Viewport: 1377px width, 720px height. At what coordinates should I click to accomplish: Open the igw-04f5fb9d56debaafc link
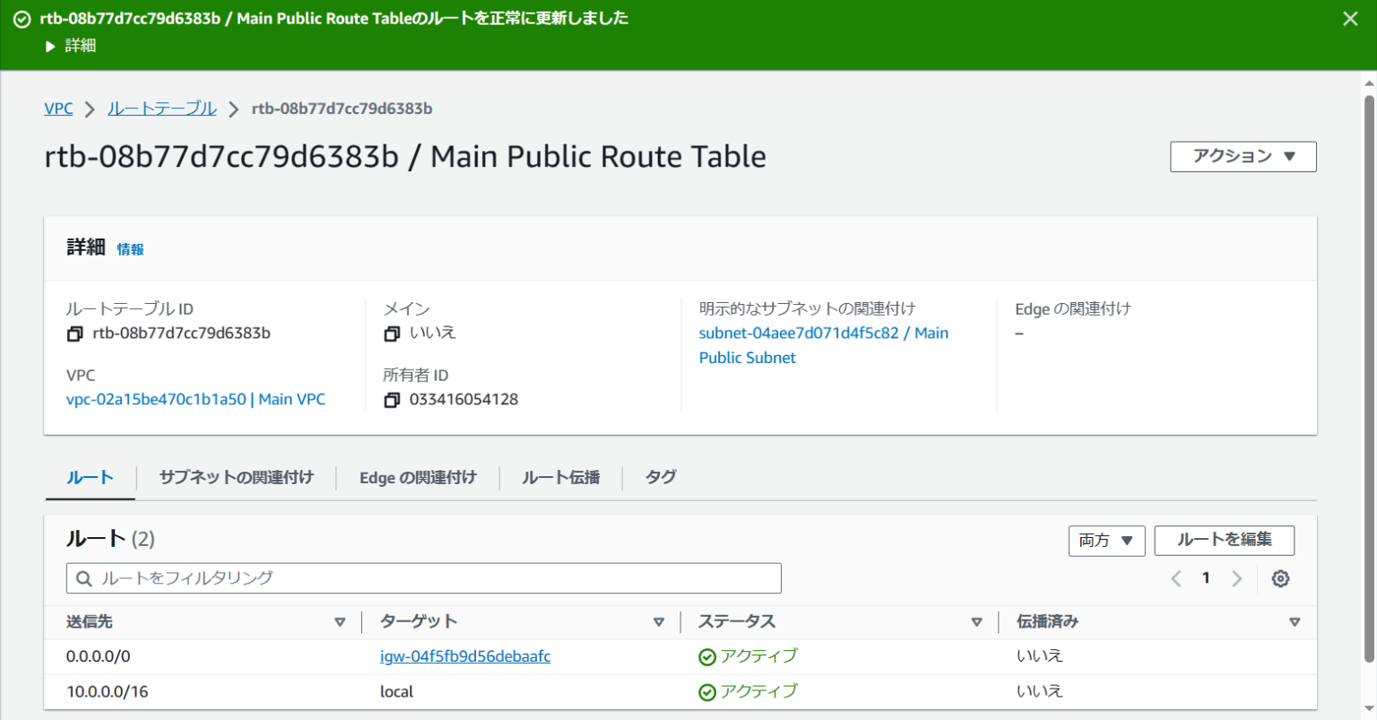click(x=465, y=655)
